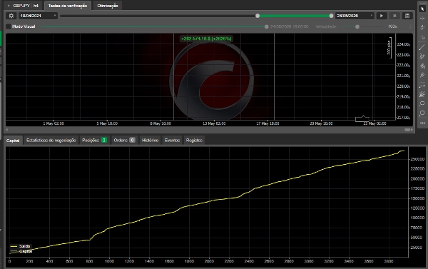This screenshot has width=428, height=269.
Task: Open the start date 19/04/2021 dropdown
Action: click(39, 16)
